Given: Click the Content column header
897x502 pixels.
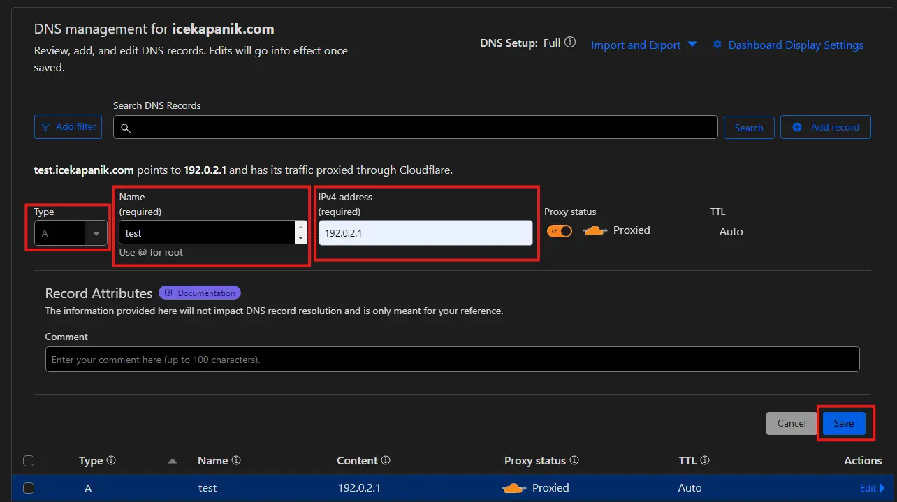Looking at the screenshot, I should [358, 461].
